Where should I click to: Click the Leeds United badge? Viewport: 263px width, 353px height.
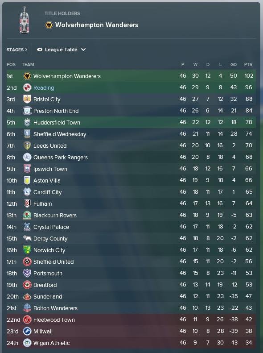click(x=27, y=145)
